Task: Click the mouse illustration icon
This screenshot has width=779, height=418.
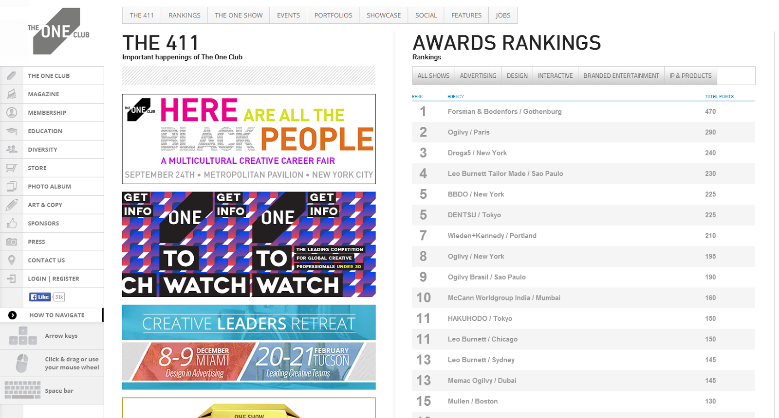Action: (x=22, y=363)
